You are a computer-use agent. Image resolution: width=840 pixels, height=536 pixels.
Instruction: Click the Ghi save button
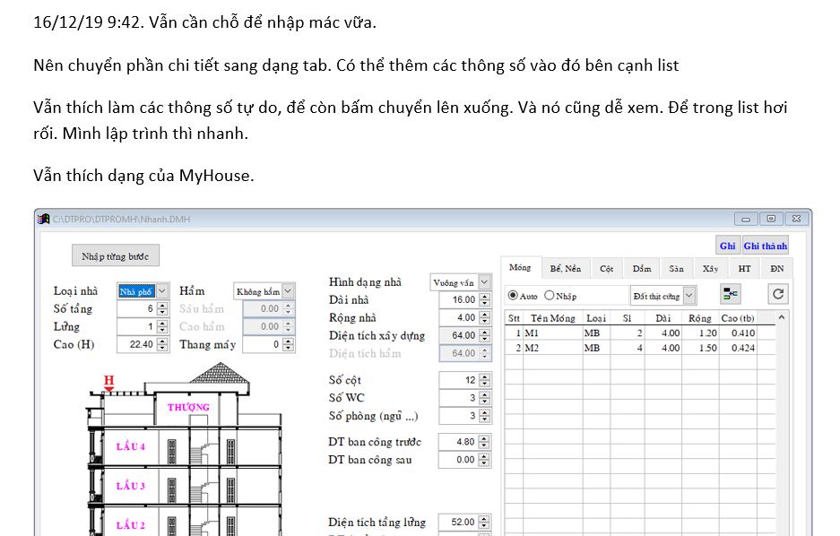coord(727,246)
